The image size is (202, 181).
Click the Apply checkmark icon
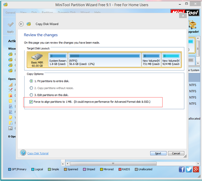(10, 24)
